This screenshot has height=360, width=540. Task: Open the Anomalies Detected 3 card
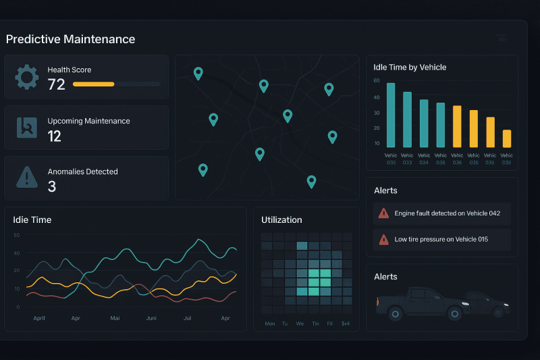tap(86, 178)
